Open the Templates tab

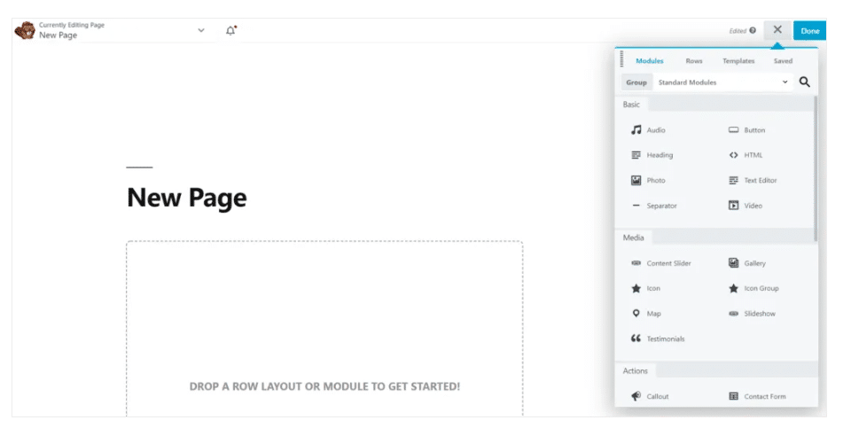(x=738, y=61)
